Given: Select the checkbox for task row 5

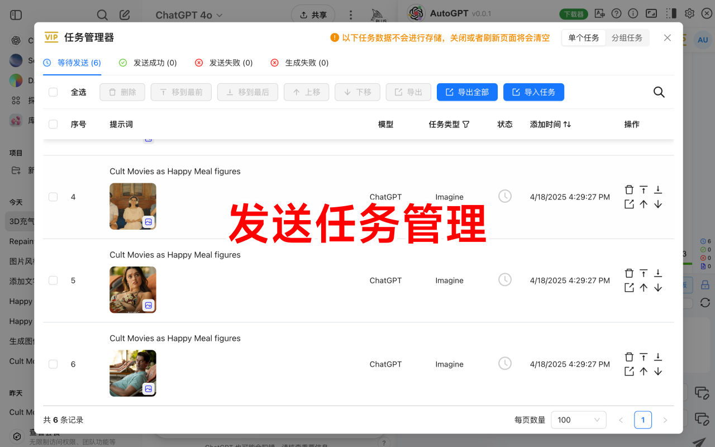Looking at the screenshot, I should pyautogui.click(x=53, y=280).
